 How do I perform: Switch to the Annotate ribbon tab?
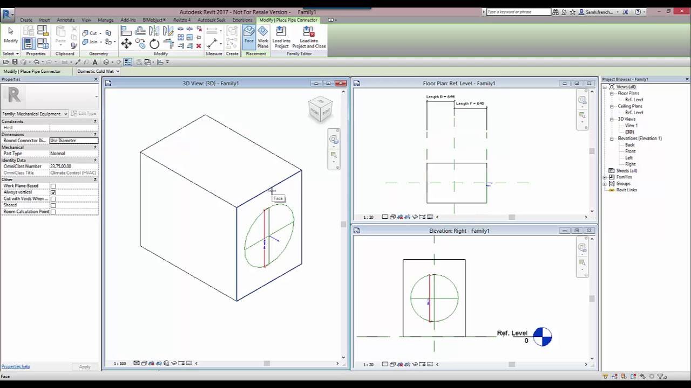click(65, 20)
